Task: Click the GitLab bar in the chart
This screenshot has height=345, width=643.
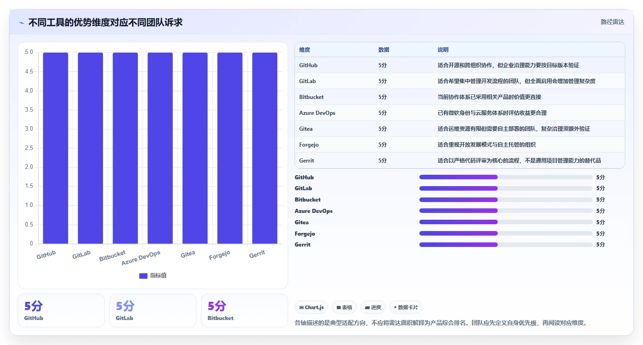Action: [90, 148]
